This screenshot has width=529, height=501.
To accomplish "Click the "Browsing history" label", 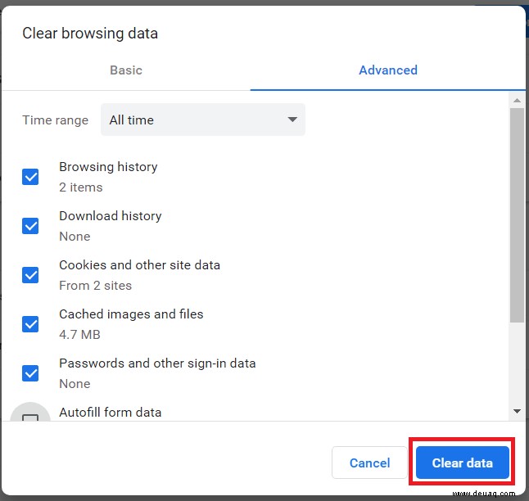I will [x=108, y=167].
